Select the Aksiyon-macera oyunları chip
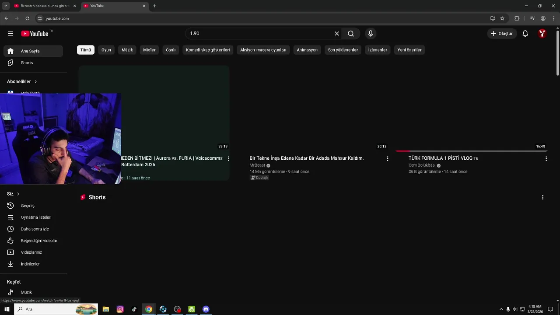This screenshot has width=560, height=315. coord(263,50)
